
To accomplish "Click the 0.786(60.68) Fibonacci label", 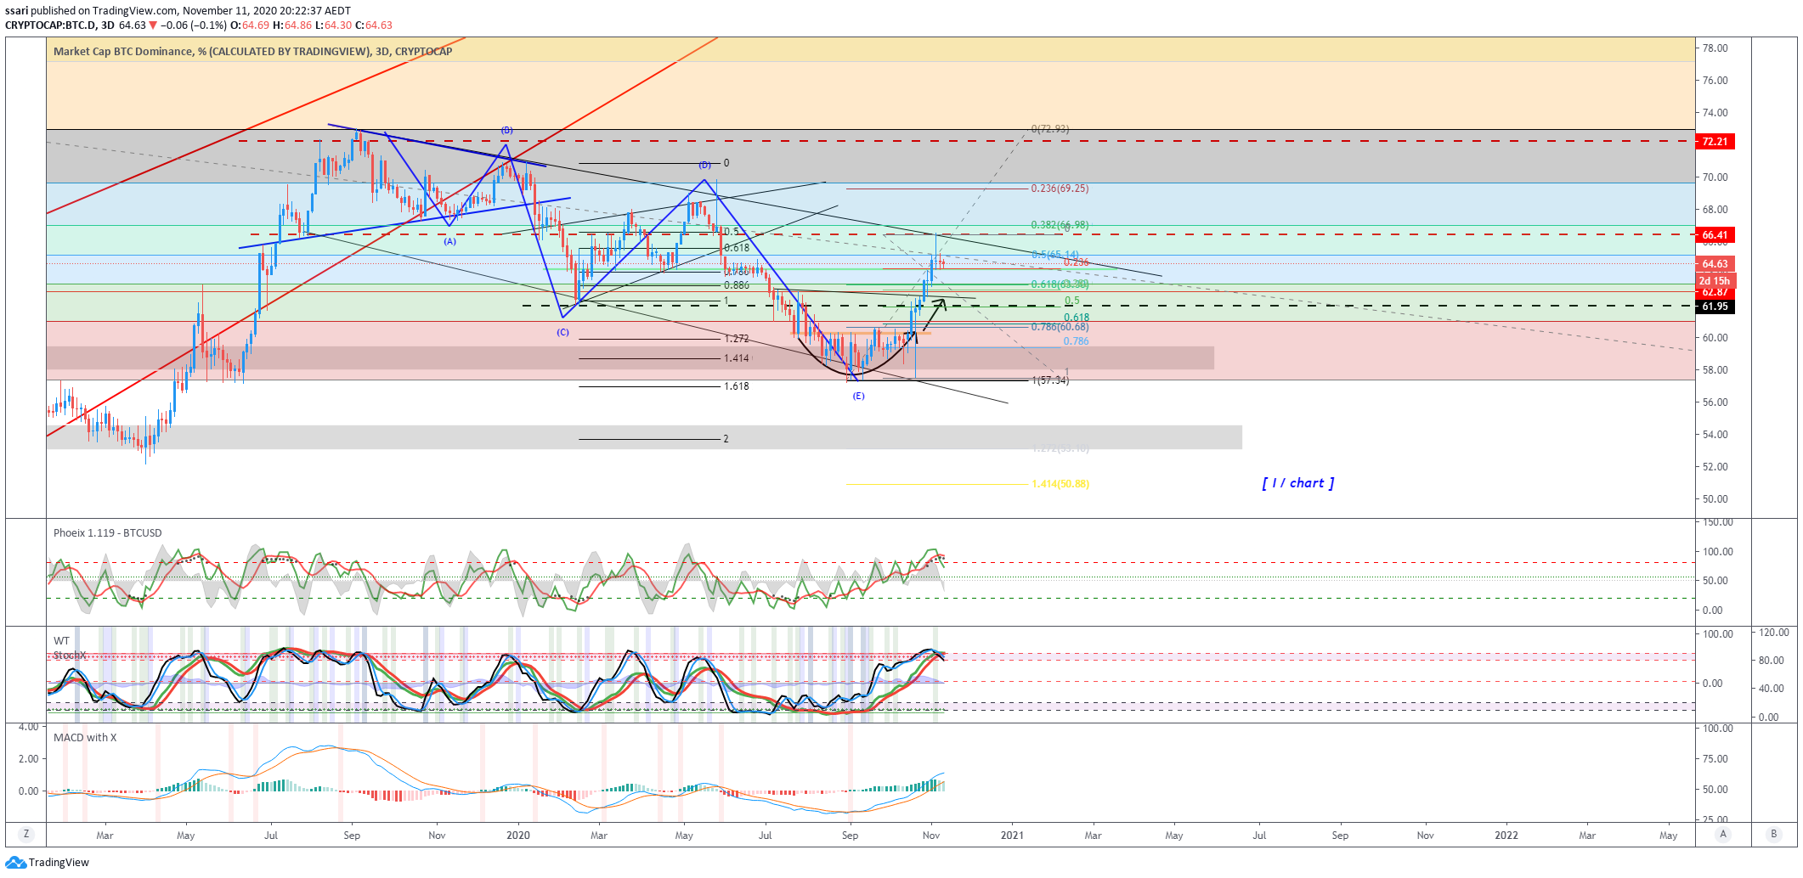I will pyautogui.click(x=1060, y=327).
